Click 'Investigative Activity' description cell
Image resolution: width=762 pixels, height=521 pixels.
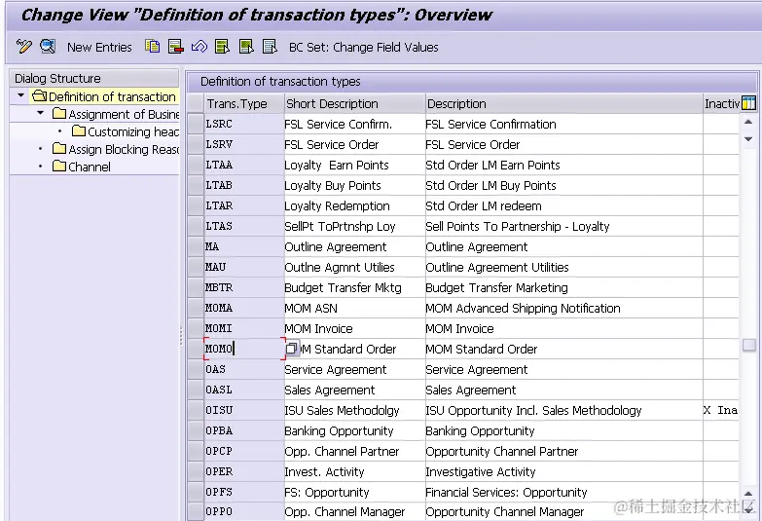coord(564,471)
